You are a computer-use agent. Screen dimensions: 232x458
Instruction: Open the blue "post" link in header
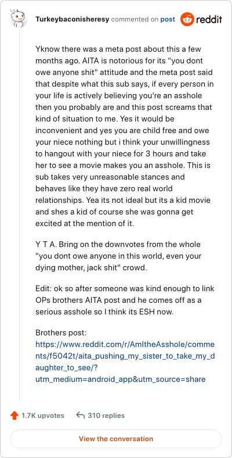168,20
